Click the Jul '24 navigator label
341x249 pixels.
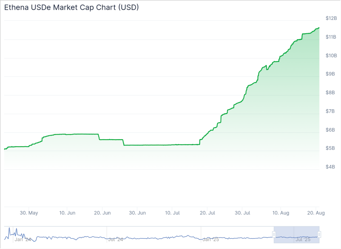point(115,239)
